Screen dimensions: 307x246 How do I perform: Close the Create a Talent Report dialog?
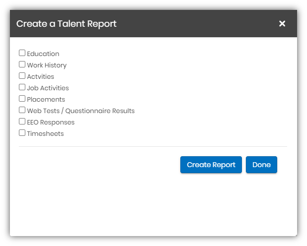pos(282,23)
